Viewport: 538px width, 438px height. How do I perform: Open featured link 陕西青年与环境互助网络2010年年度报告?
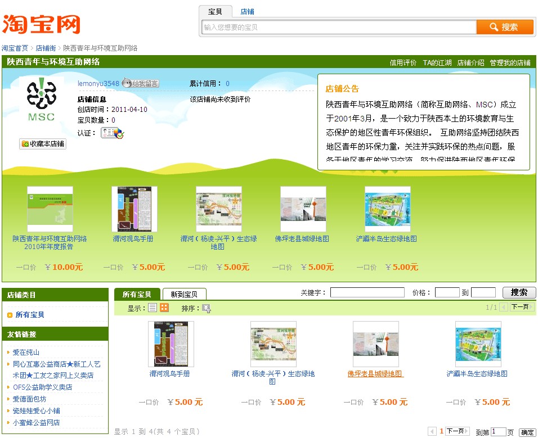click(x=50, y=242)
